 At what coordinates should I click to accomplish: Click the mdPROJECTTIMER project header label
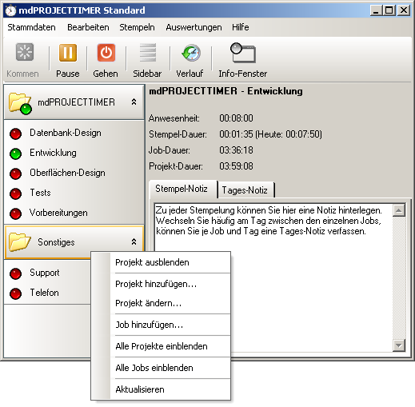pos(76,102)
